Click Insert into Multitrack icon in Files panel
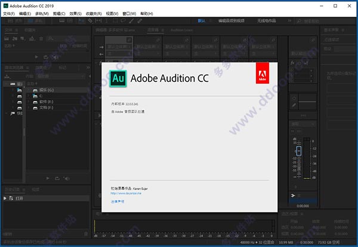This screenshot has width=358, height=247. [32, 39]
